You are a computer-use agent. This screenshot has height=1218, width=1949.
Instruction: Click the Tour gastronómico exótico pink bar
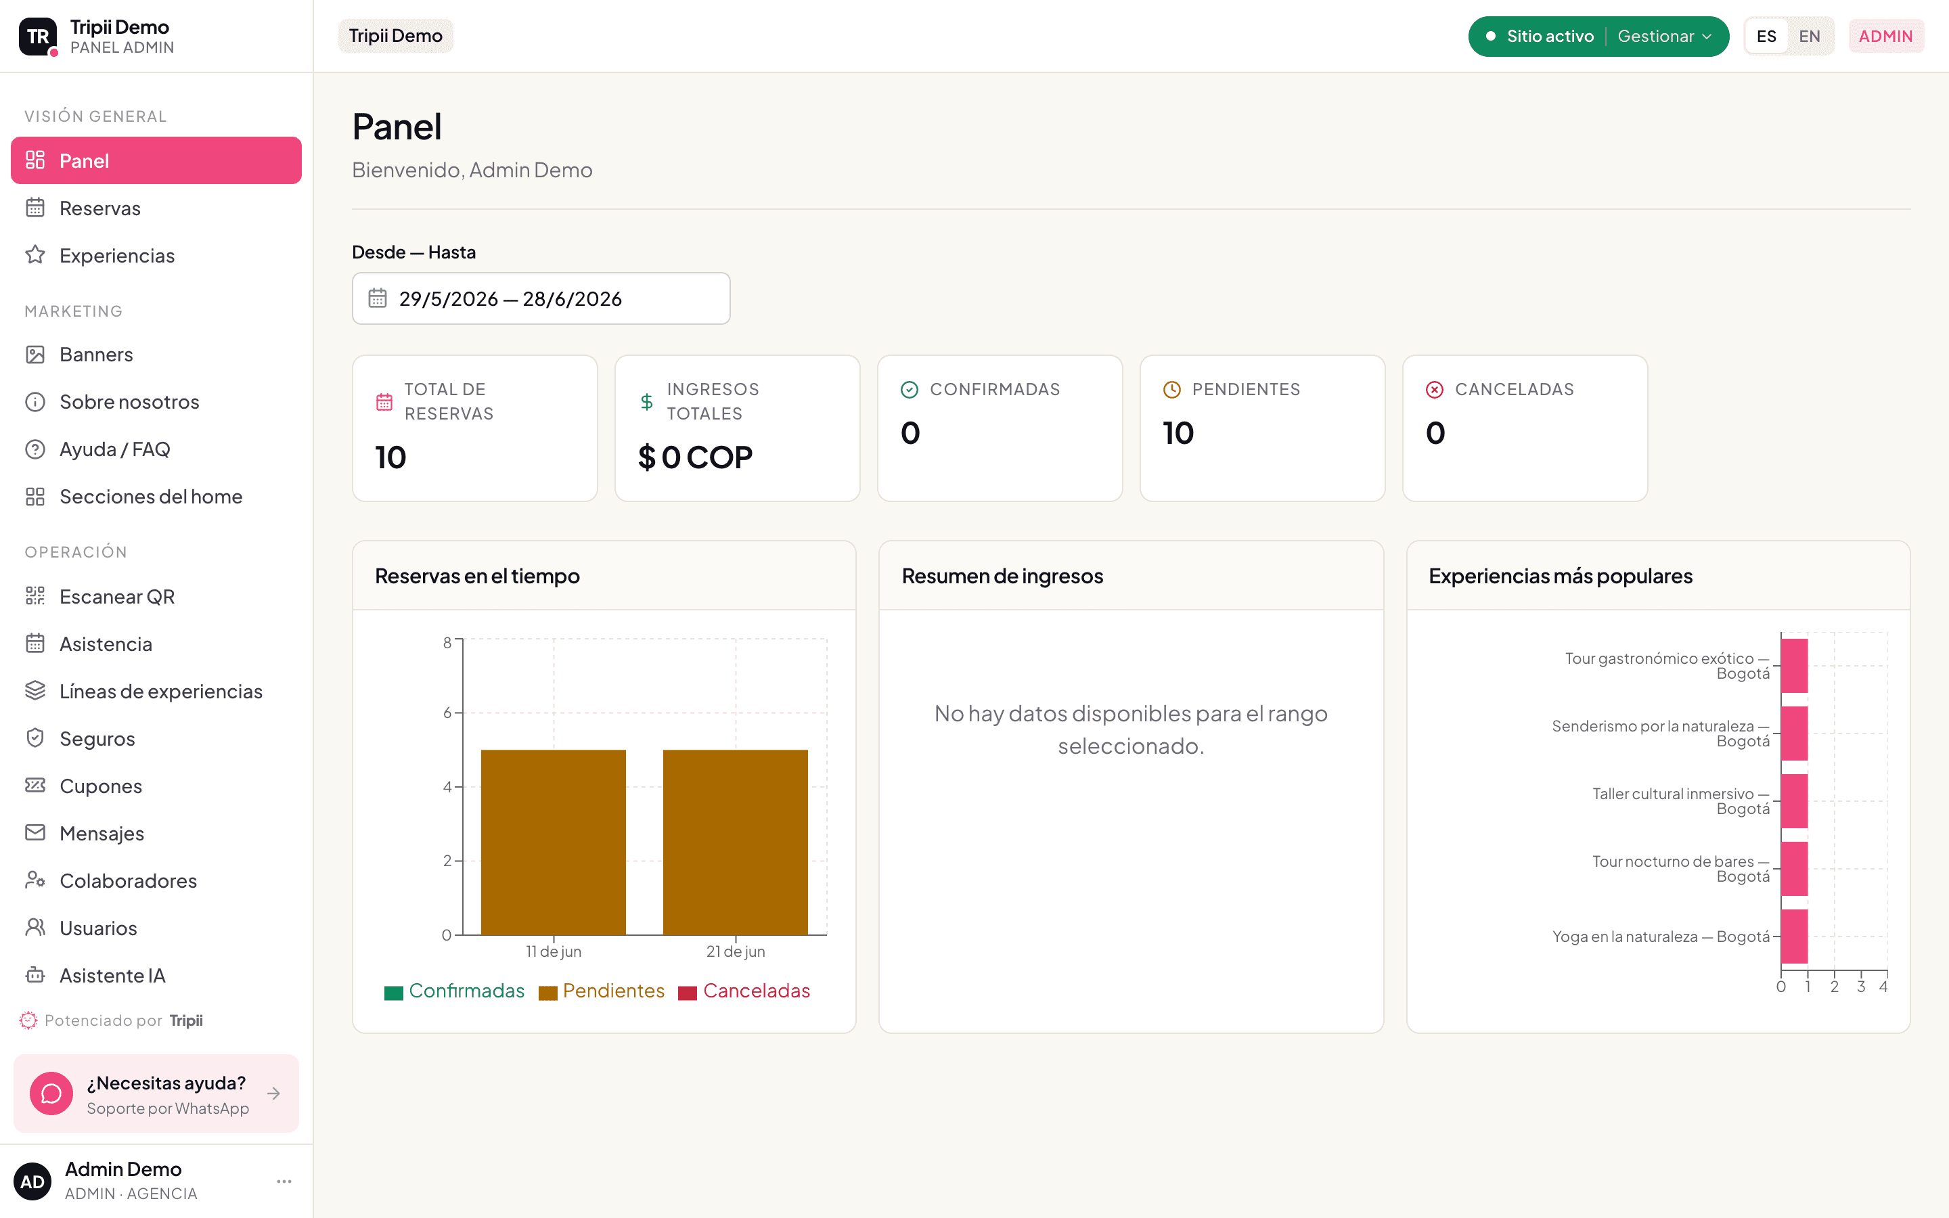click(1795, 665)
